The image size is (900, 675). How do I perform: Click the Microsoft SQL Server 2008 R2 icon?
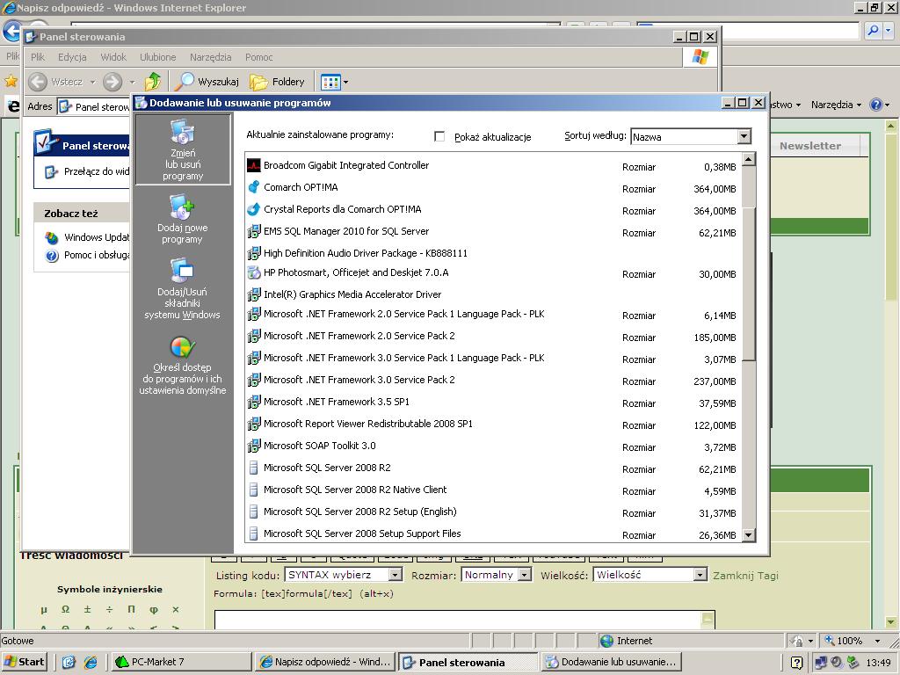coord(254,468)
